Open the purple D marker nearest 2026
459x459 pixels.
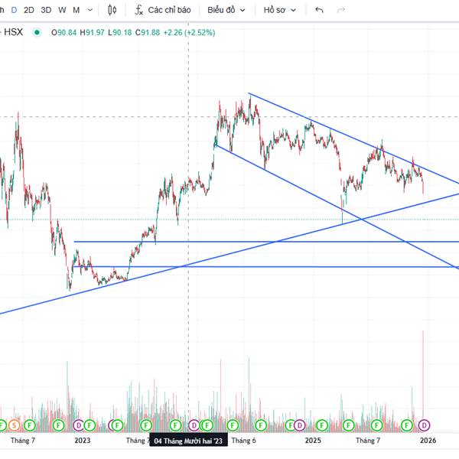pyautogui.click(x=424, y=425)
